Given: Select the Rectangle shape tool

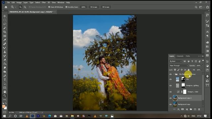Looking at the screenshot, I should pyautogui.click(x=5, y=88).
